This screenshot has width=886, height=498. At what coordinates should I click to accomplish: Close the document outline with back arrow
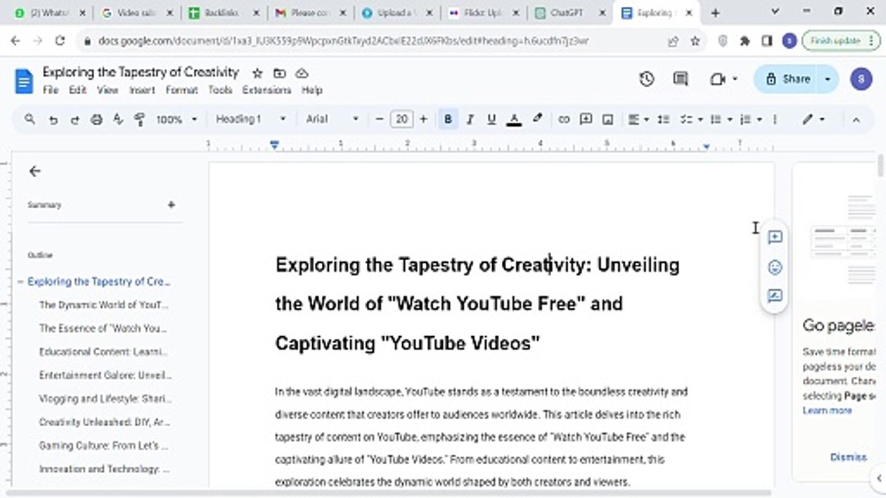click(35, 172)
